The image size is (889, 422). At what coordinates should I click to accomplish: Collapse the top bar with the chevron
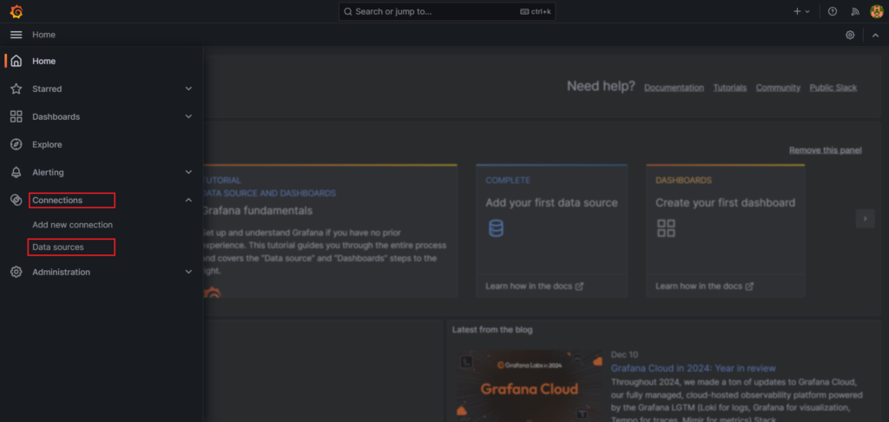(x=875, y=35)
